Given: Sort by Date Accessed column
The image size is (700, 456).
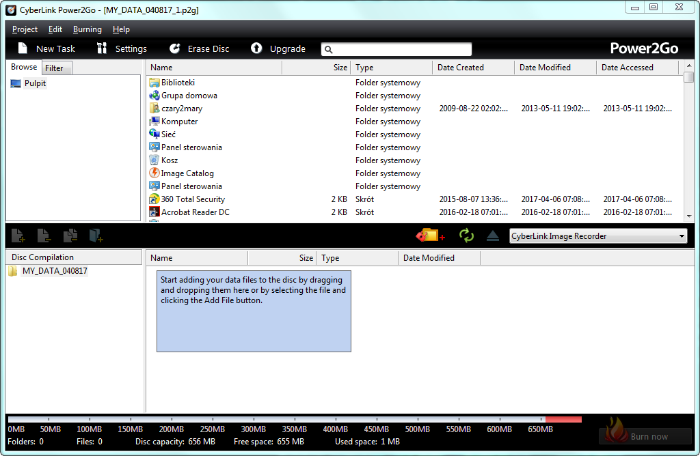Looking at the screenshot, I should click(638, 68).
